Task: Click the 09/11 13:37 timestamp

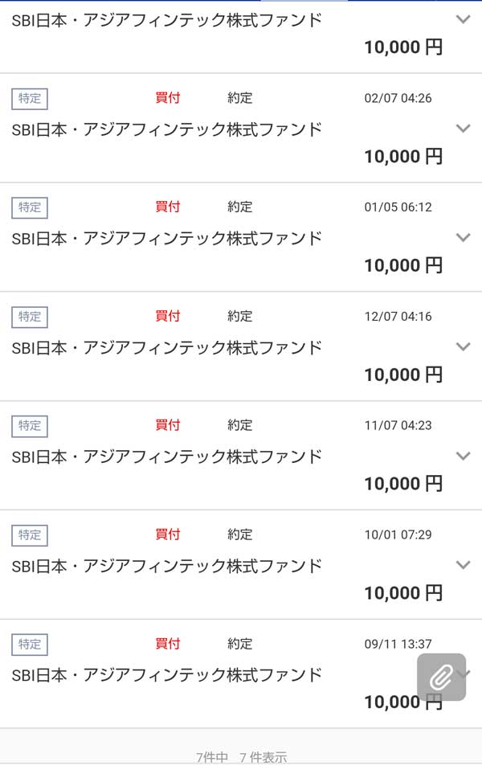Action: [398, 644]
